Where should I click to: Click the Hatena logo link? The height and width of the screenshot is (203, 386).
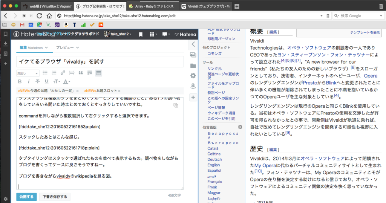(185, 34)
